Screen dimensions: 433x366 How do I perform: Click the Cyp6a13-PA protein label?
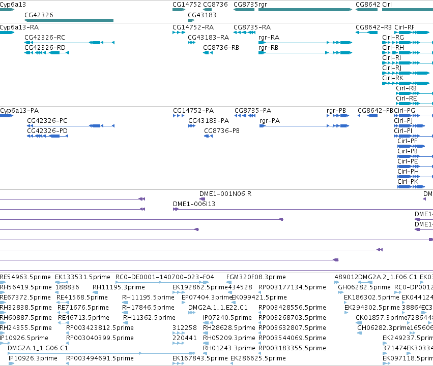[x=19, y=111]
